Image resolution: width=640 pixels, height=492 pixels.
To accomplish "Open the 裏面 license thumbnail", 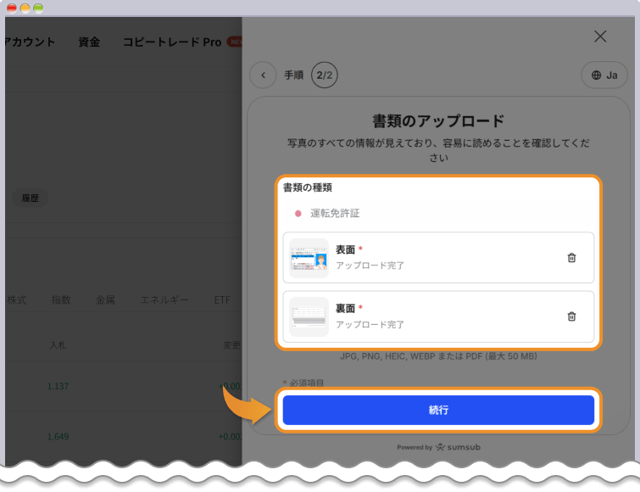I will pos(309,317).
